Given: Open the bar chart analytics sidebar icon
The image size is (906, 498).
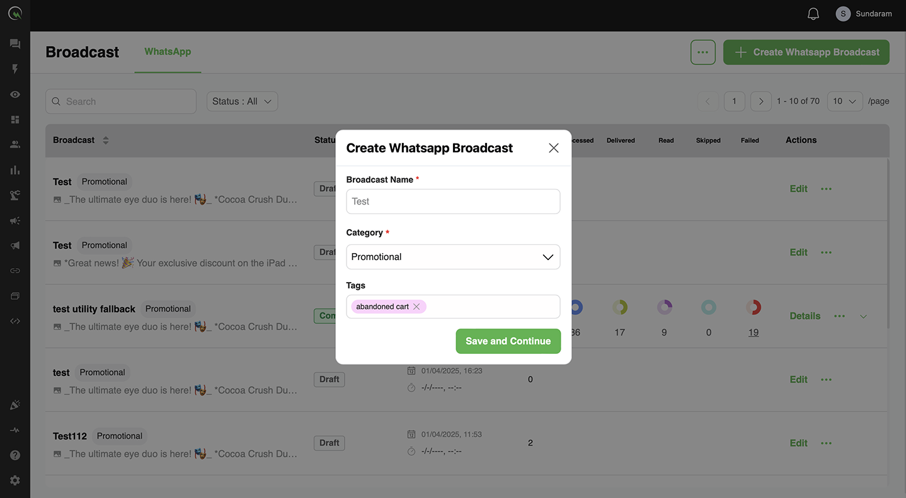Looking at the screenshot, I should point(15,170).
